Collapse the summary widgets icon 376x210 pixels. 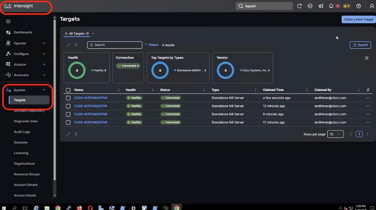click(x=367, y=58)
